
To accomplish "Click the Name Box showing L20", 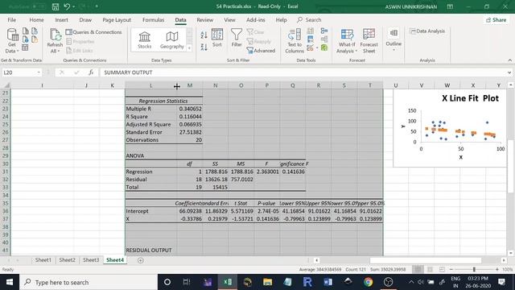I will [x=19, y=72].
